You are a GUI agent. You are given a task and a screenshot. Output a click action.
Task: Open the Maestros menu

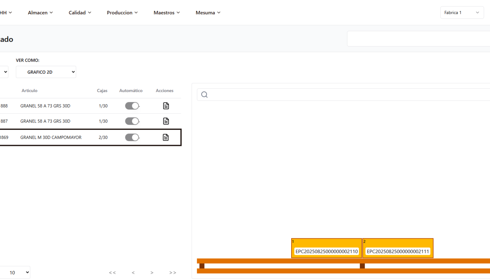[x=167, y=13]
